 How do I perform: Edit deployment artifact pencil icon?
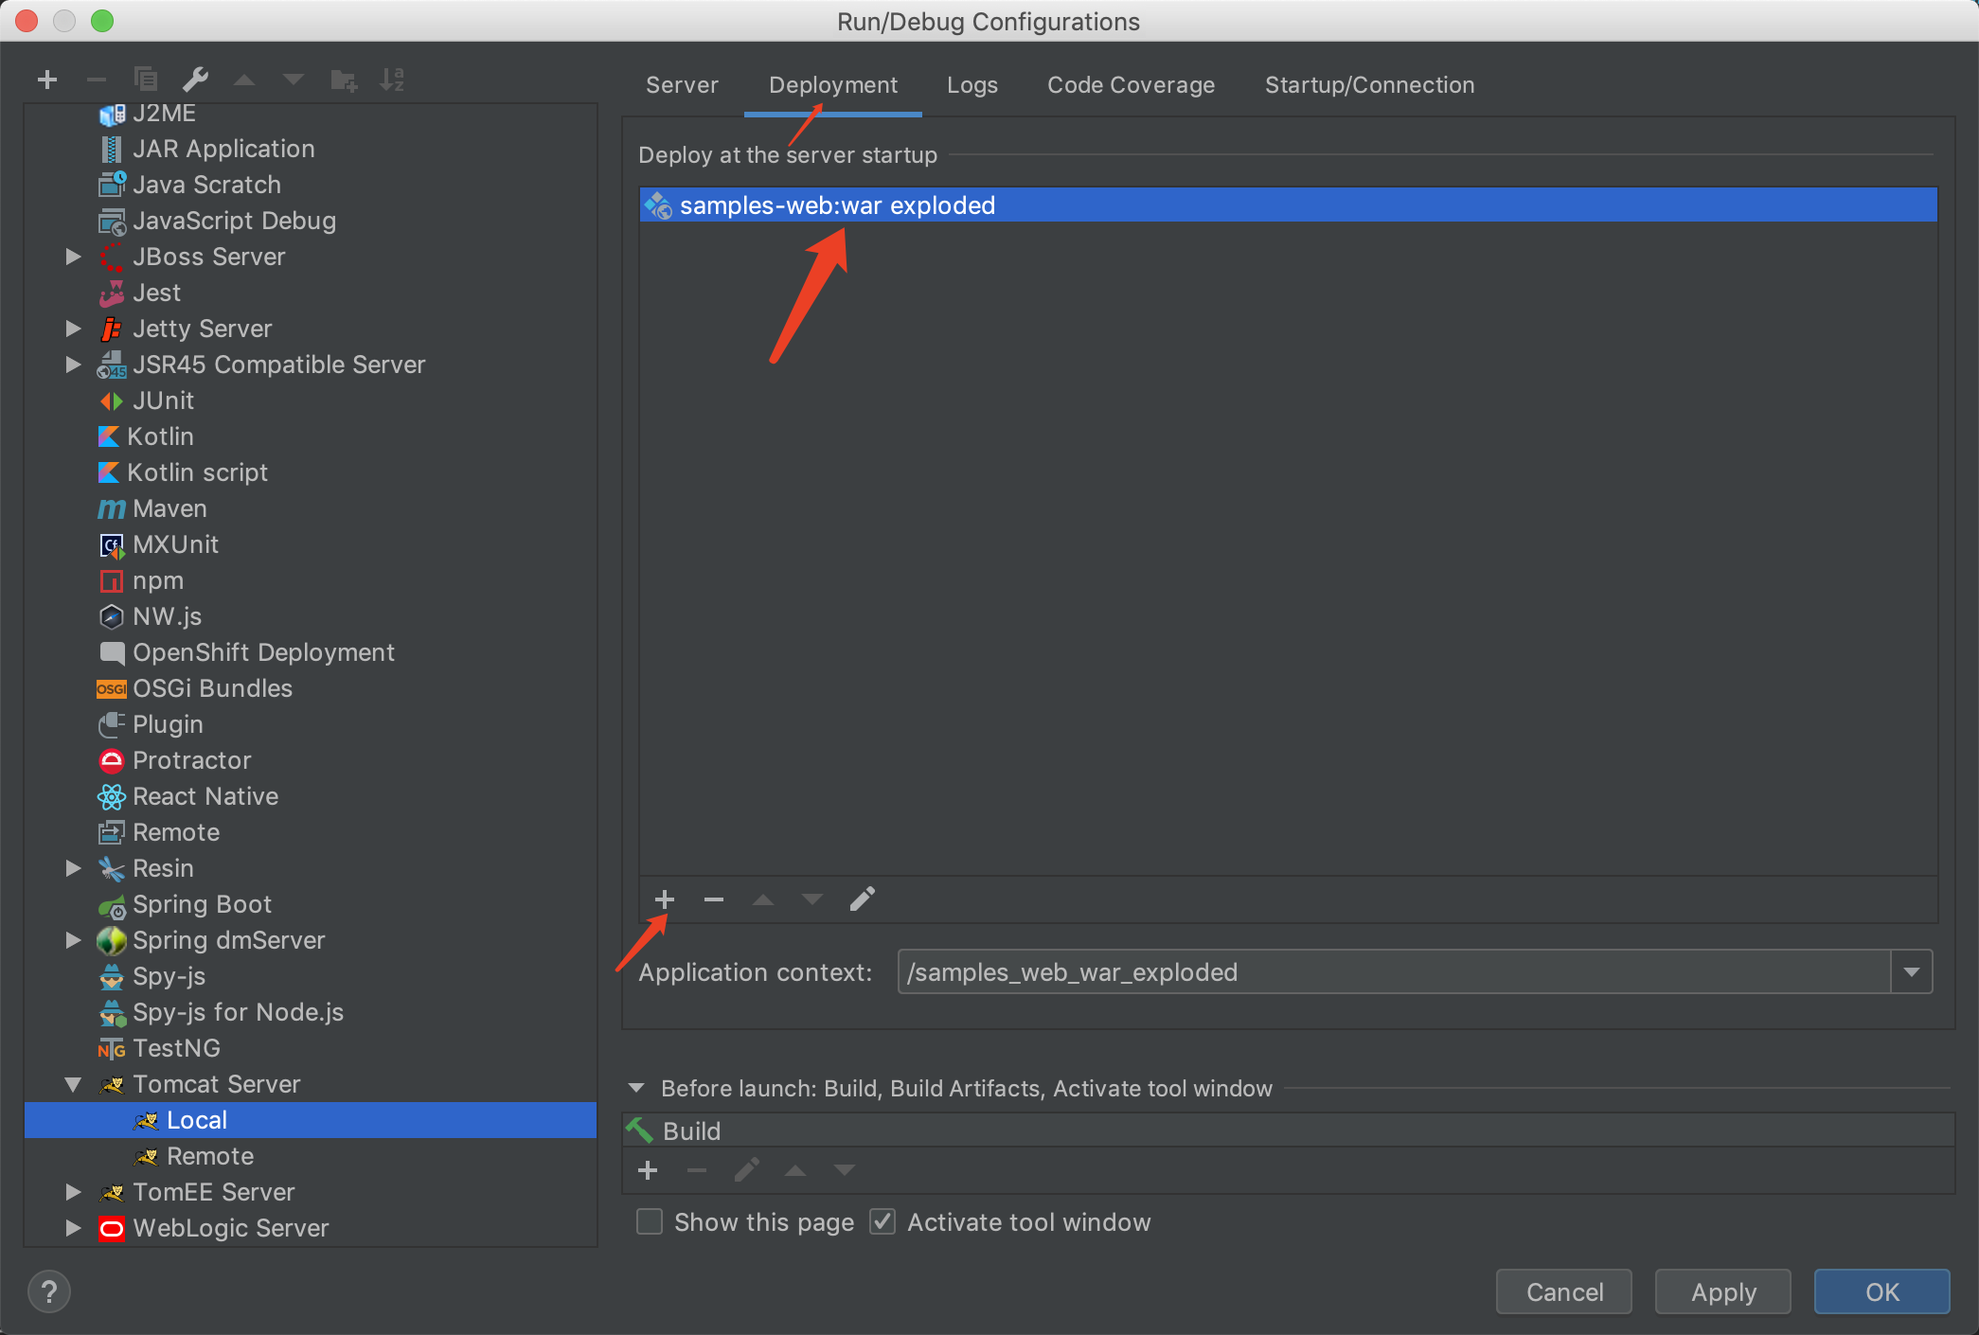pyautogui.click(x=862, y=899)
